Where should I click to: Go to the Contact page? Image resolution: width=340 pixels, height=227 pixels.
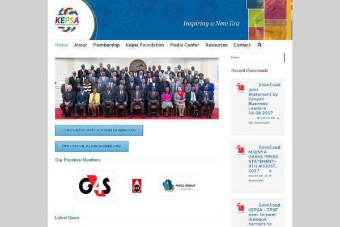pos(242,45)
